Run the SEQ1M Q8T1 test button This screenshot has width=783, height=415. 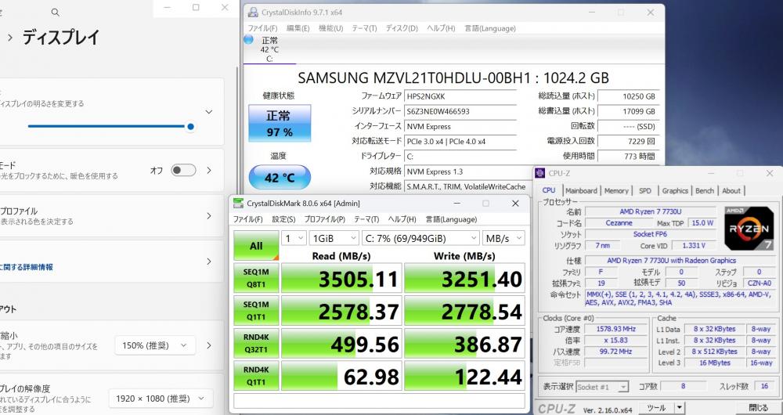pos(256,278)
